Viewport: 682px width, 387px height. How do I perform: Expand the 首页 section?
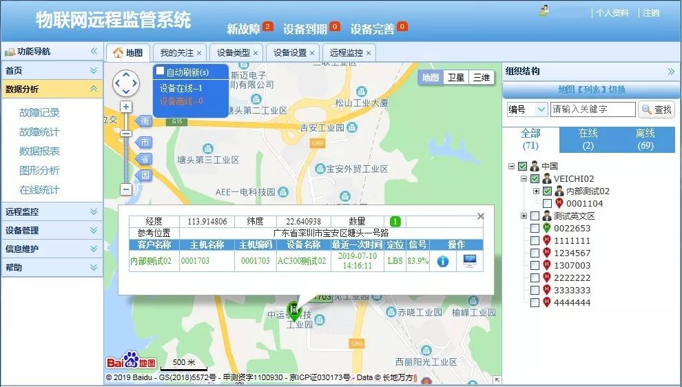(x=94, y=70)
